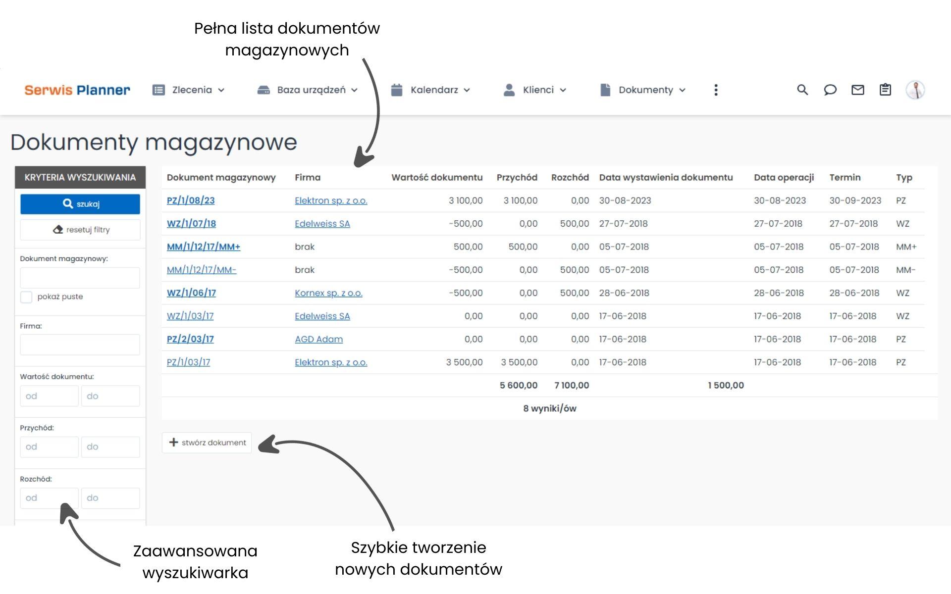
Task: Open document WZ/1/03/17
Action: [190, 316]
